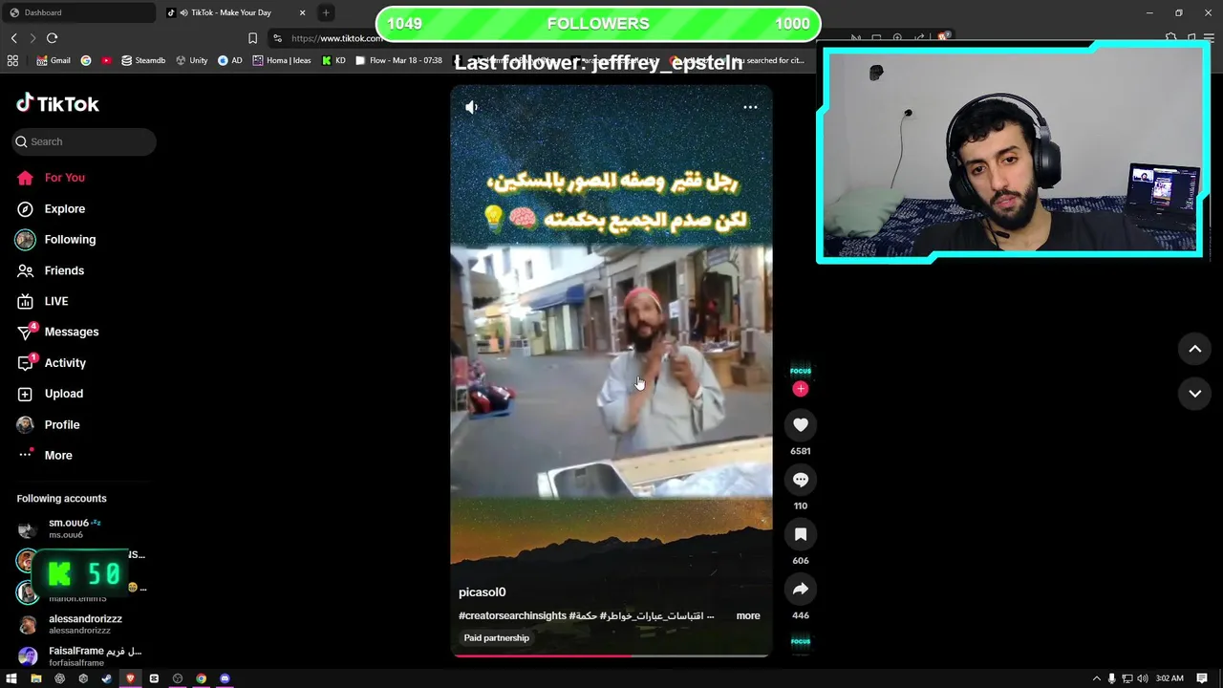Click the 3:02 AM system clock

[x=1169, y=678]
